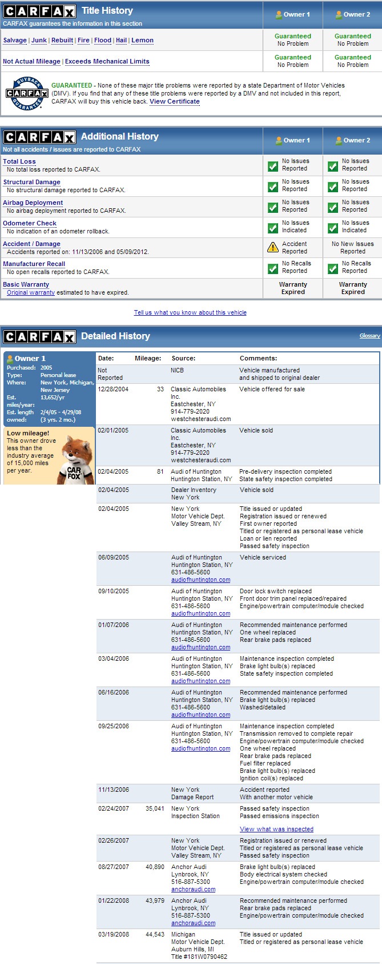Click audiofhuntington.com link in the 09/25/2006 entry

(x=200, y=749)
